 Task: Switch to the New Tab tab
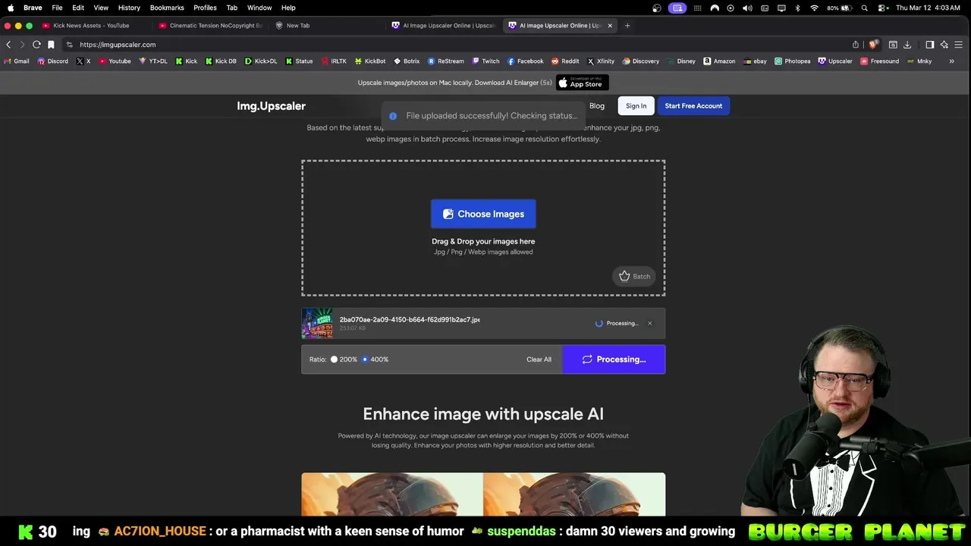pos(328,25)
